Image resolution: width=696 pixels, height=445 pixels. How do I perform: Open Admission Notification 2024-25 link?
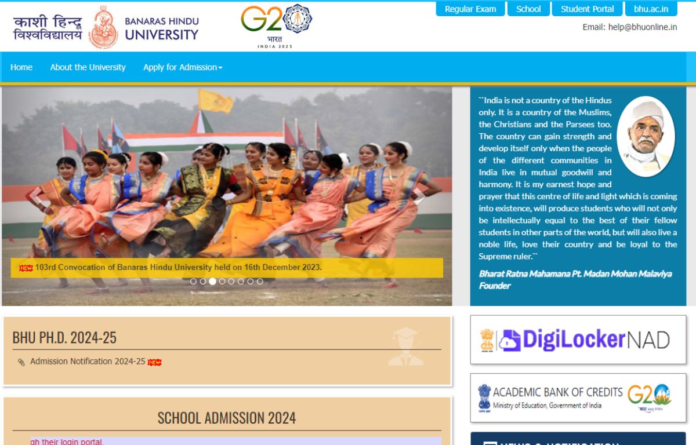(x=88, y=361)
